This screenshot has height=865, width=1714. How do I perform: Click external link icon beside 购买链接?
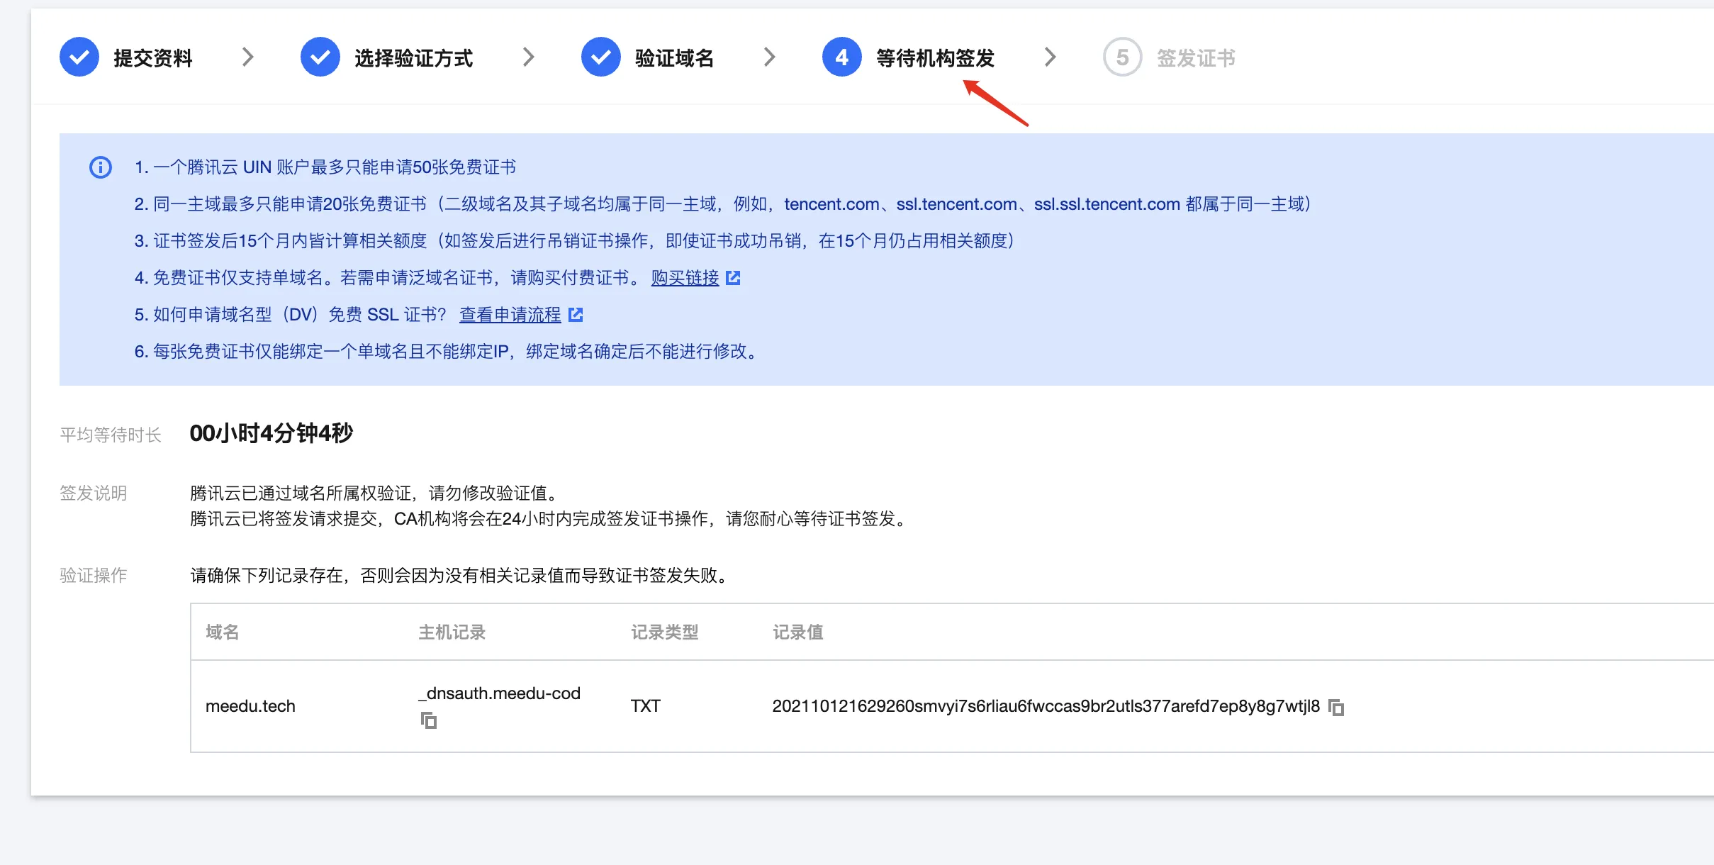point(734,278)
